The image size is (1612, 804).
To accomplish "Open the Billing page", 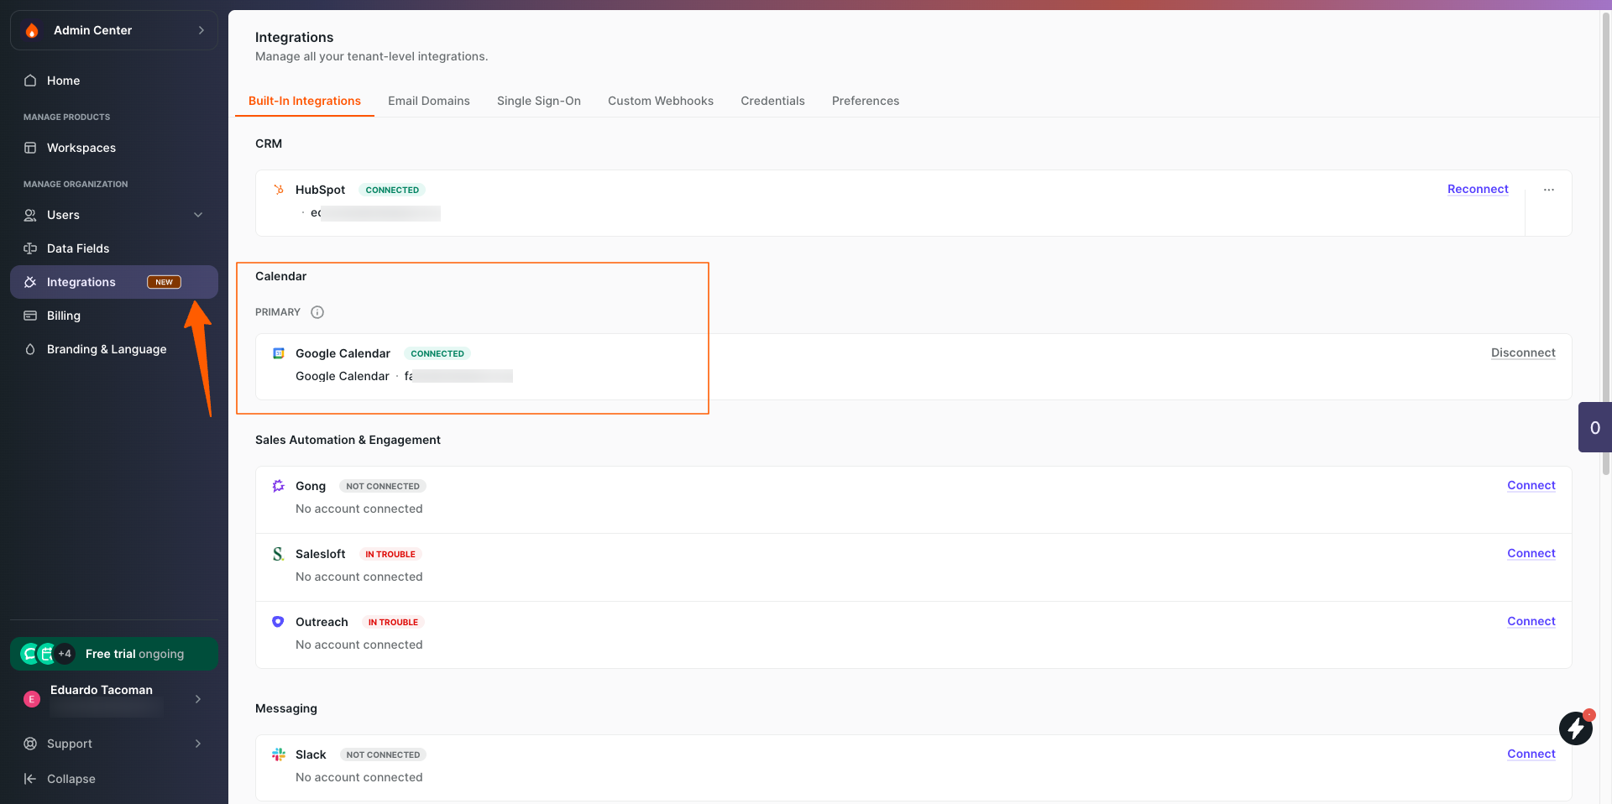I will click(63, 316).
